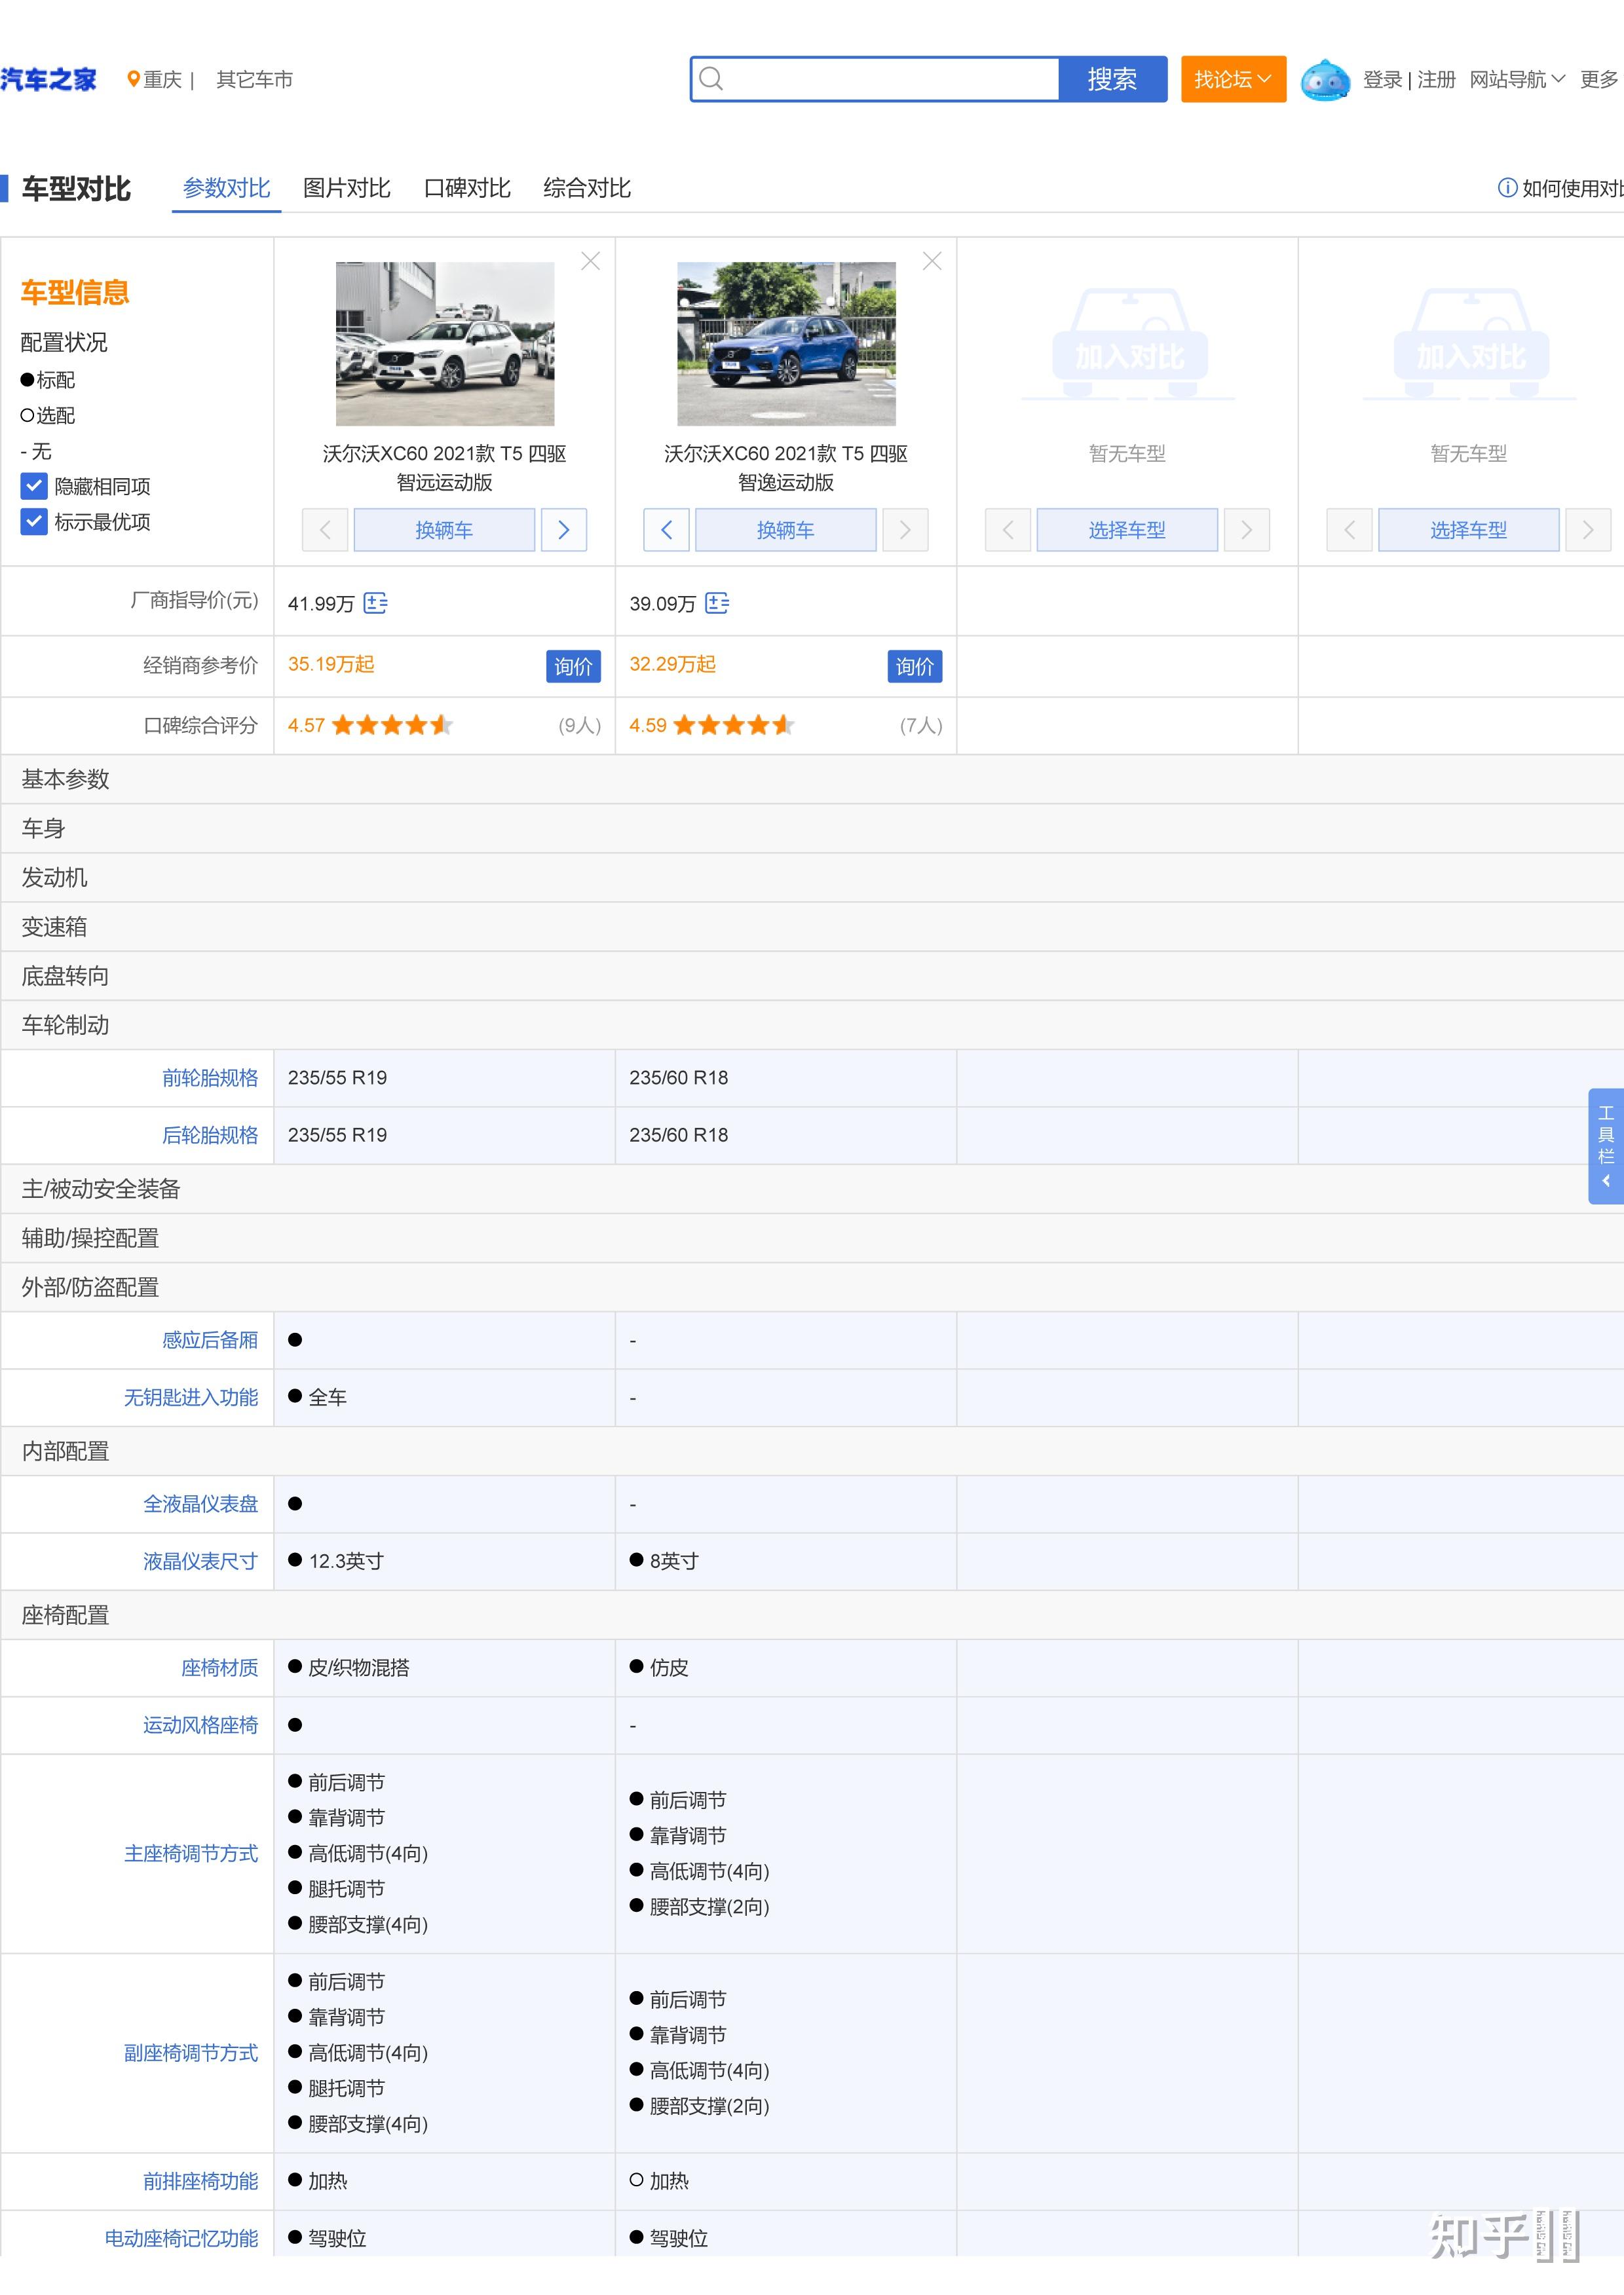
Task: Click the search magnifier icon in search box
Action: tap(711, 79)
